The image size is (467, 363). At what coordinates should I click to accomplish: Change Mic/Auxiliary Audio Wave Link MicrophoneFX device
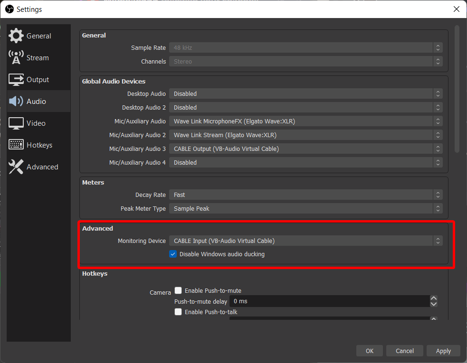click(306, 121)
